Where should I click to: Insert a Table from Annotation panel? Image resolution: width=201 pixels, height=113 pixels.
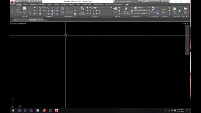(75, 13)
